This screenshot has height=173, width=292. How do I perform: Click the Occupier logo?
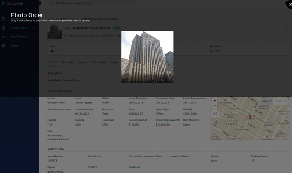13,3
